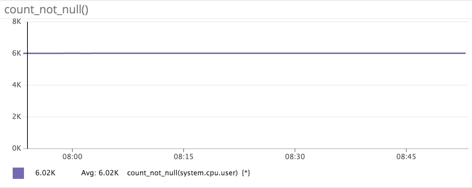The height and width of the screenshot is (188, 472).
Task: Click the 4K horizontal gridline
Action: (247, 85)
